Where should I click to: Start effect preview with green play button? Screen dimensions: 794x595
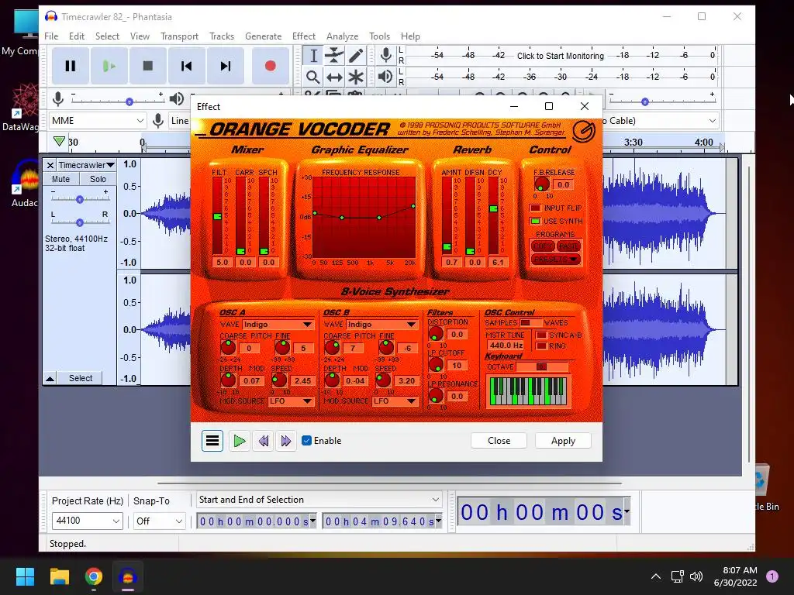pos(239,441)
